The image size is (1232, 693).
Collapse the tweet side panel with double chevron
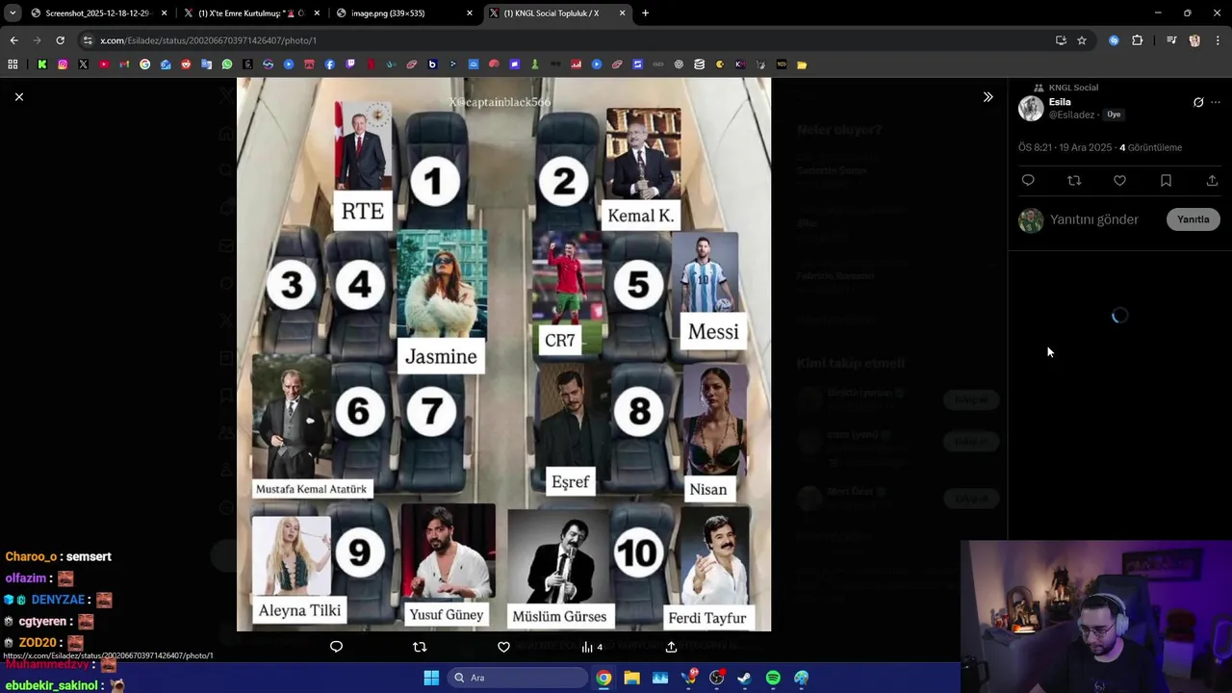point(988,97)
